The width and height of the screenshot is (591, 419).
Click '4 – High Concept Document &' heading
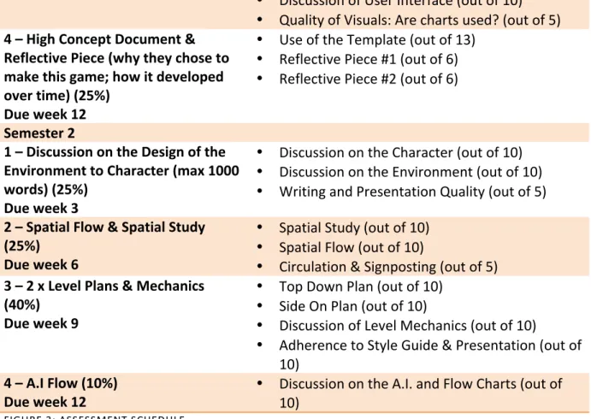click(99, 39)
